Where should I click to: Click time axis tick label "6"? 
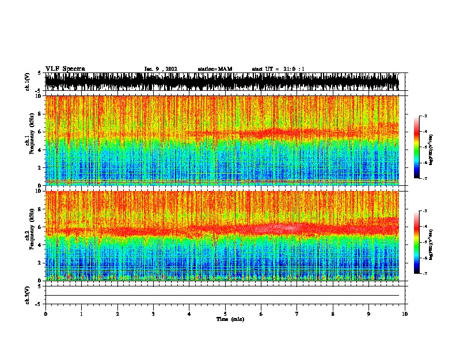(x=261, y=314)
